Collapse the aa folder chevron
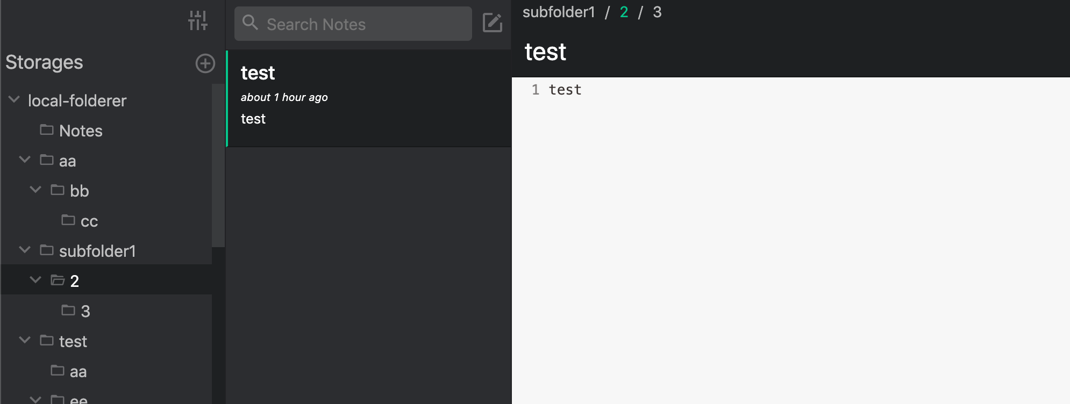1070x404 pixels. [24, 160]
